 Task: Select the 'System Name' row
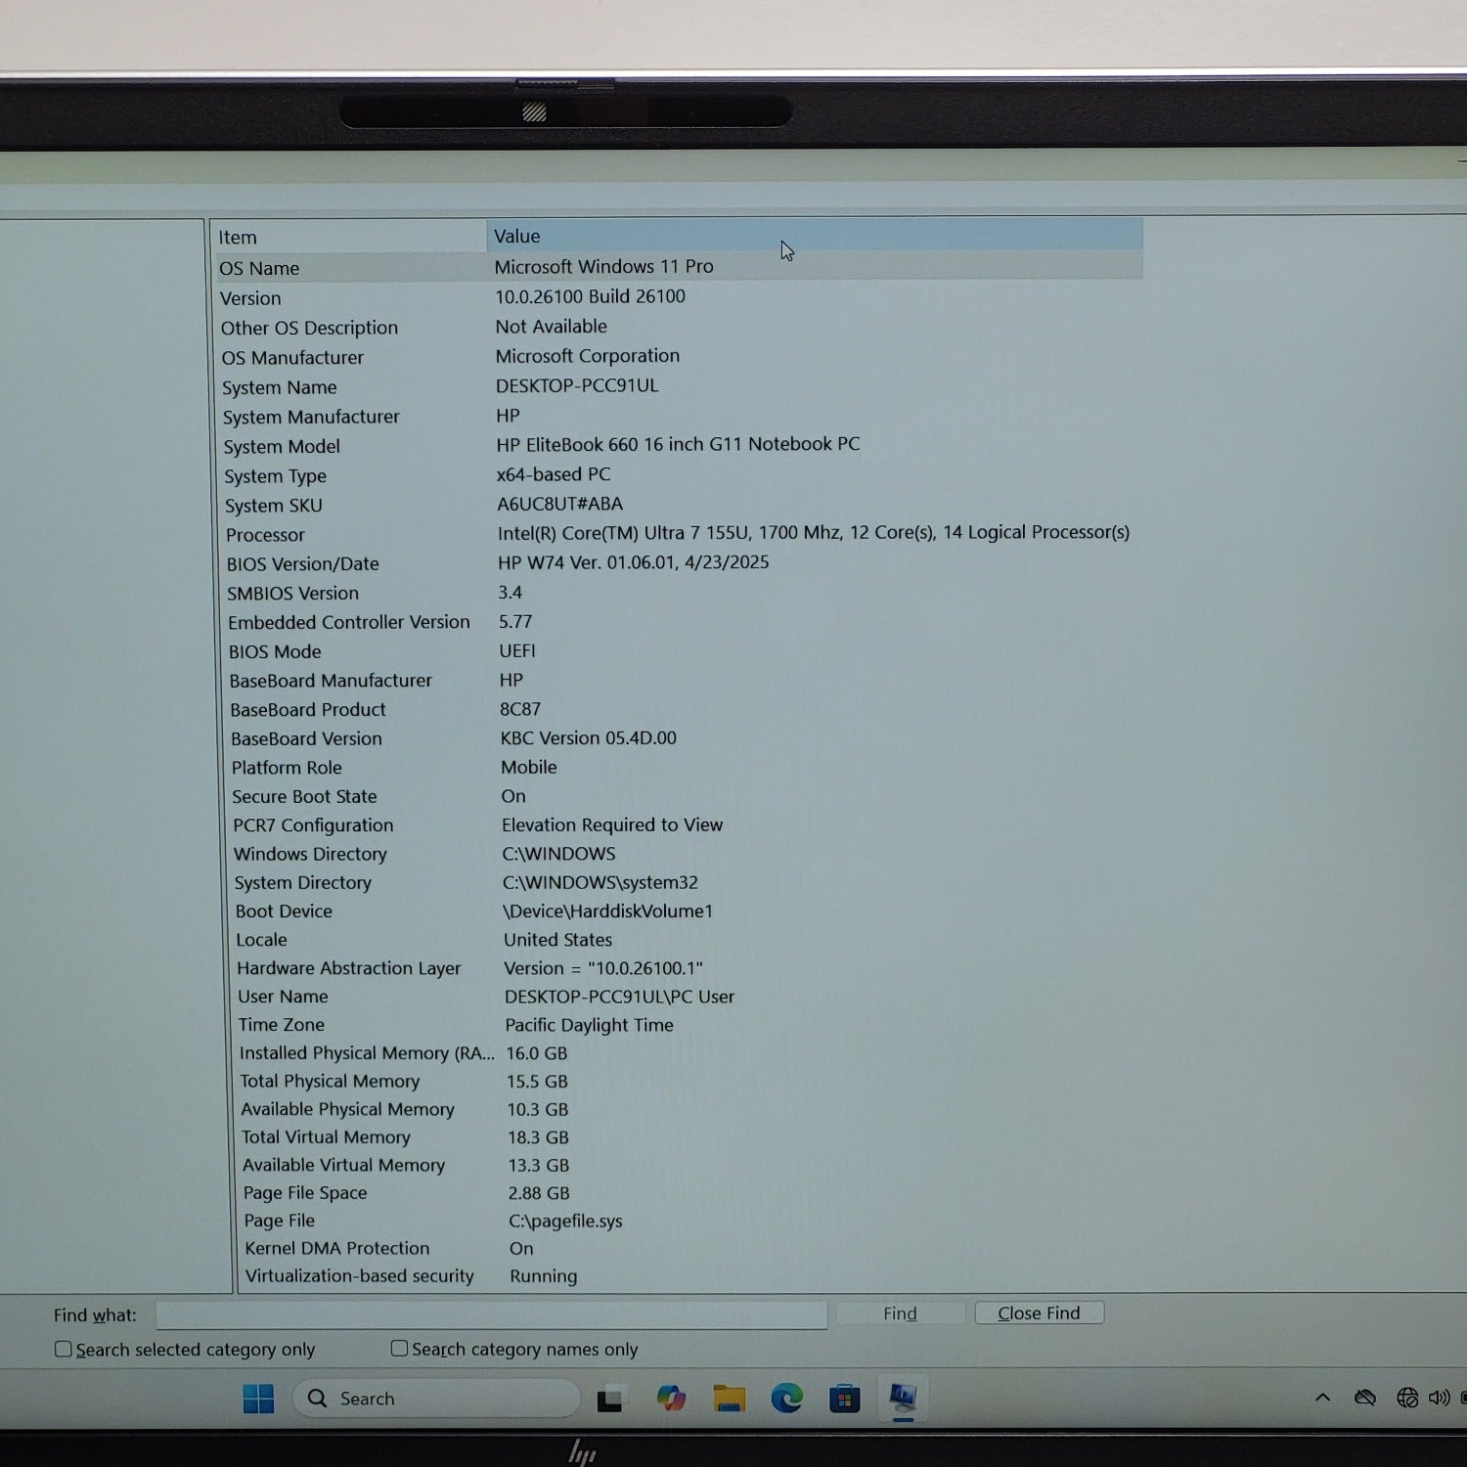point(279,387)
